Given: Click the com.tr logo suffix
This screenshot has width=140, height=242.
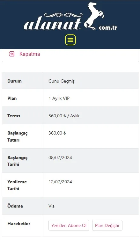Looking at the screenshot, I should (x=108, y=28).
